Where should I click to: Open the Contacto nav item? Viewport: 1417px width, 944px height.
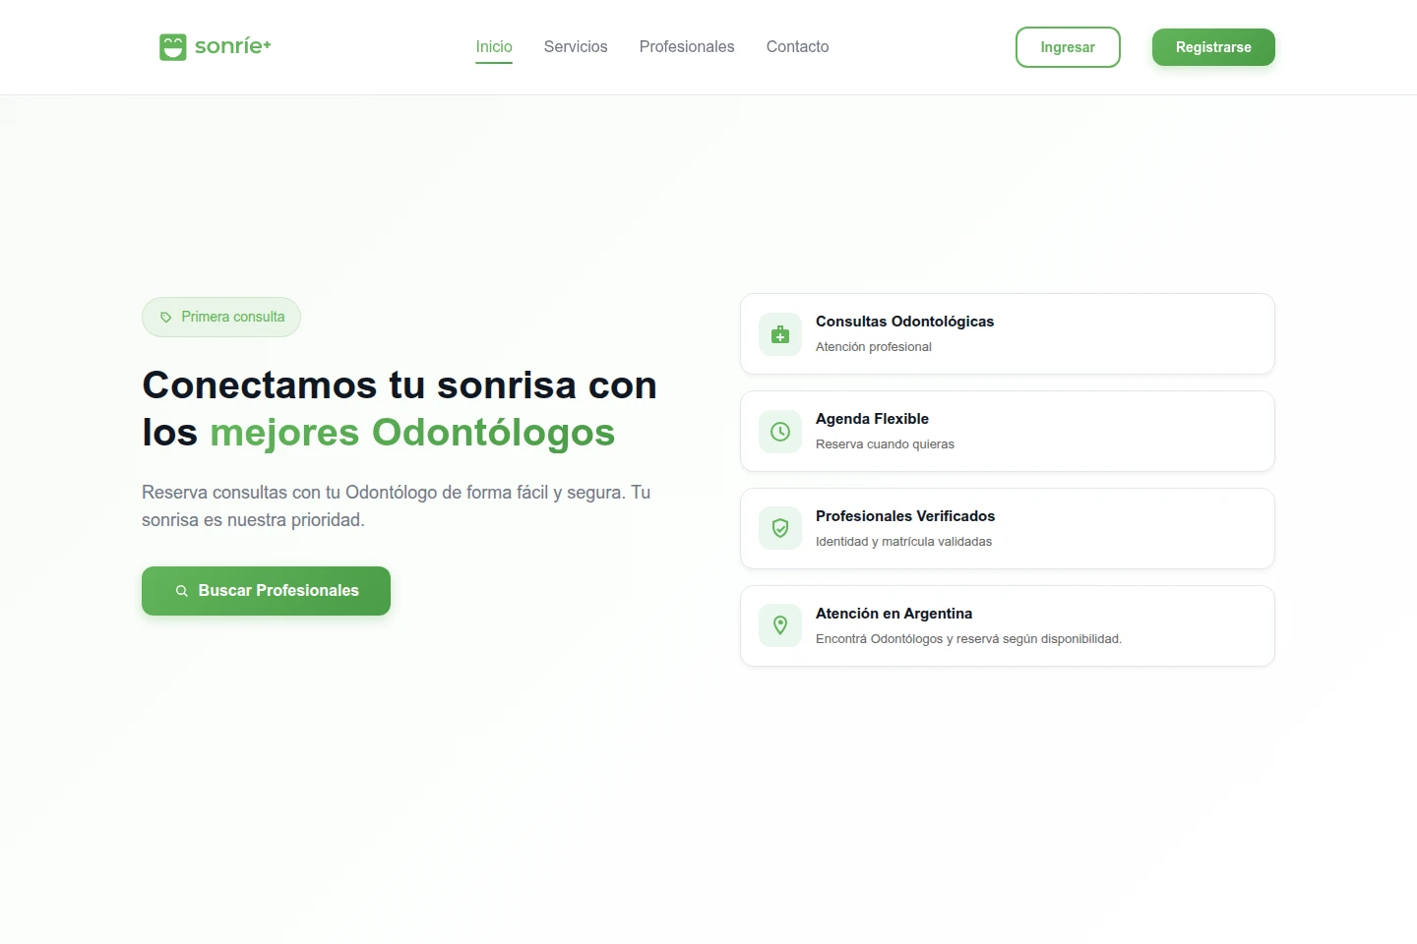pyautogui.click(x=797, y=47)
